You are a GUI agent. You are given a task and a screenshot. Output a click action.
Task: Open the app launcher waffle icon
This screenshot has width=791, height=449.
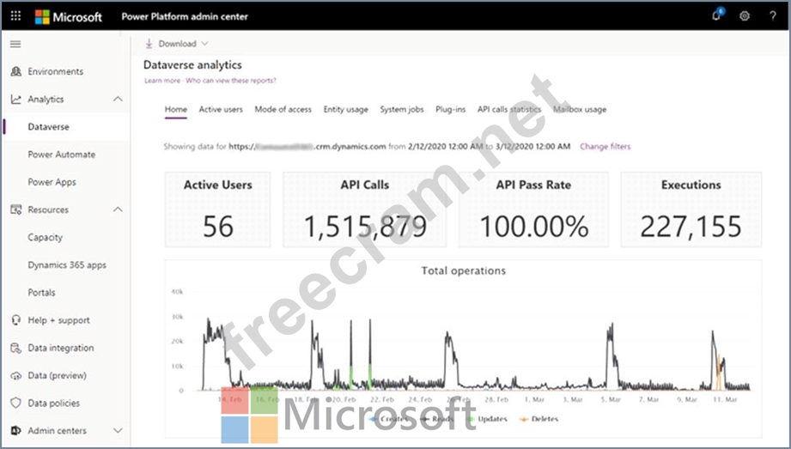coord(15,16)
